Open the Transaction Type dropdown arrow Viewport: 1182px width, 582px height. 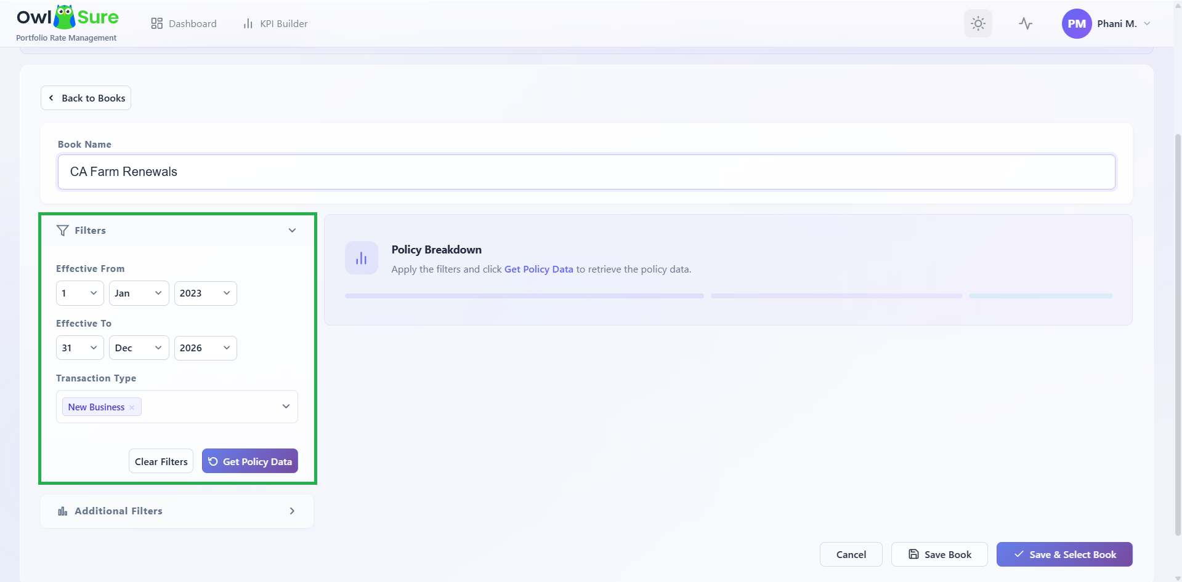[286, 407]
